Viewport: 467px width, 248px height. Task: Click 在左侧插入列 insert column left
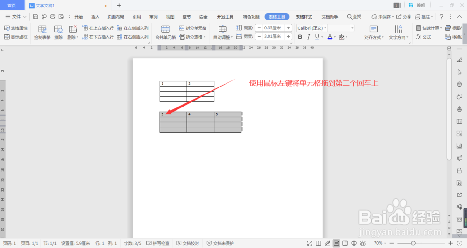pos(133,28)
